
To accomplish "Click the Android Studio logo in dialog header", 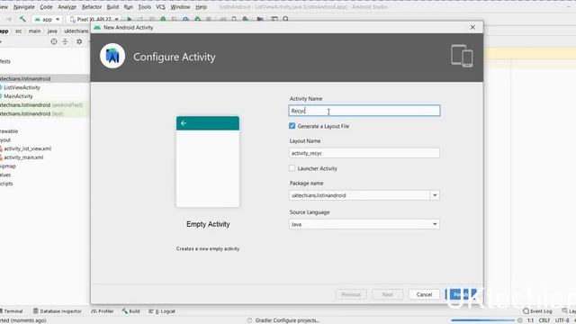I will pos(112,56).
